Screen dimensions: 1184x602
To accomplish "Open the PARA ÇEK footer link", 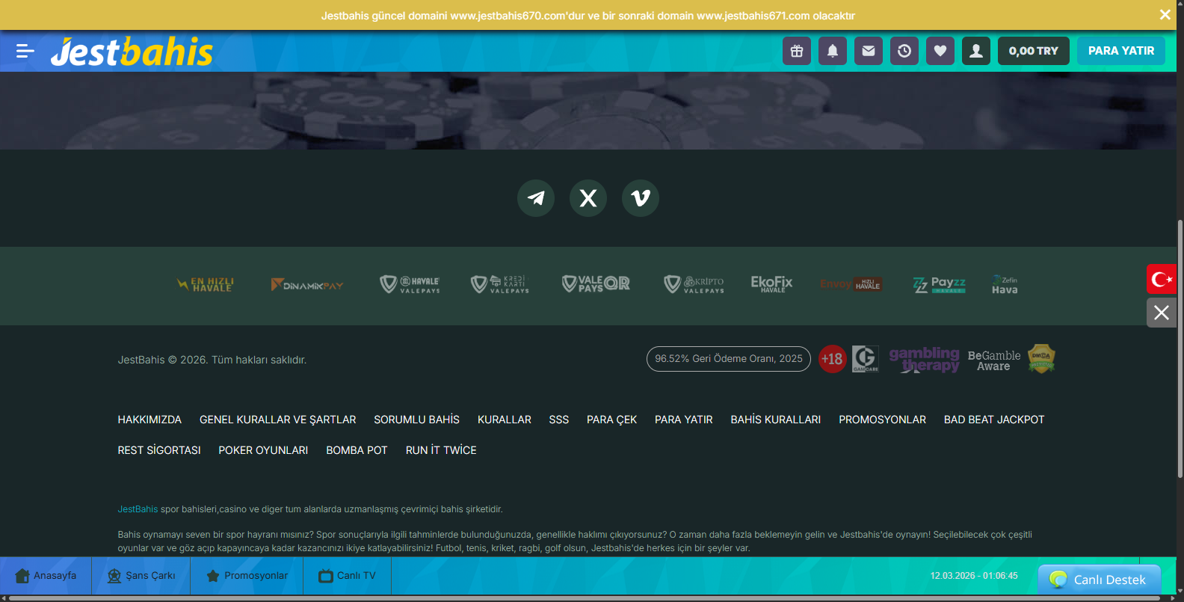I will 612,420.
